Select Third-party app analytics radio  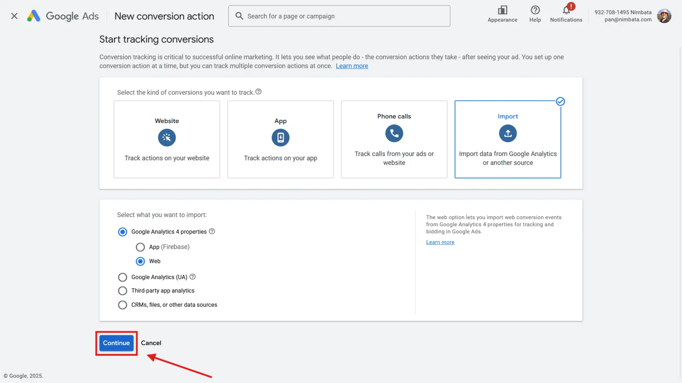click(x=122, y=291)
